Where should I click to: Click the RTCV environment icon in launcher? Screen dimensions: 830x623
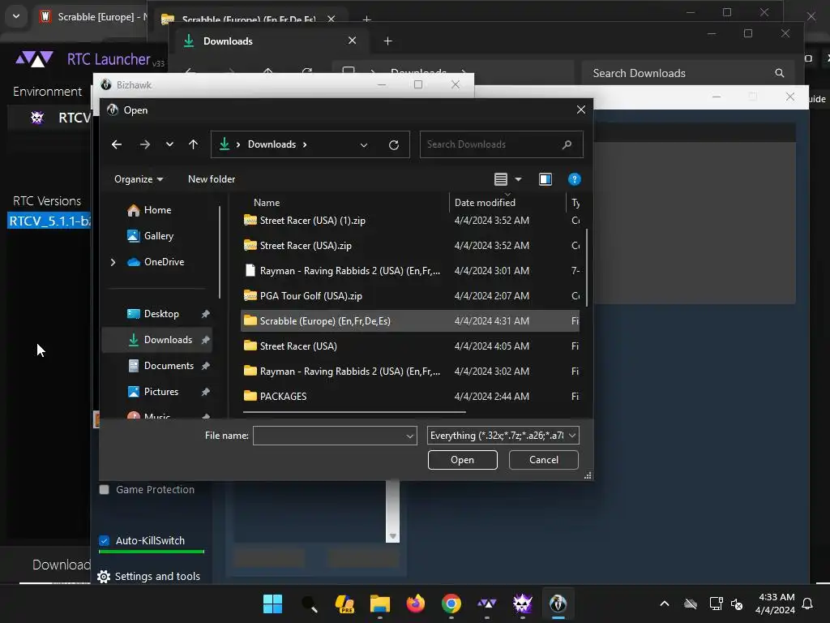tap(37, 118)
